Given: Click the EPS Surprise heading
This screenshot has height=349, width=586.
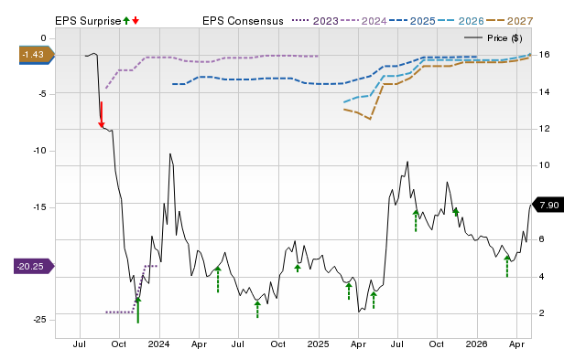Looking at the screenshot, I should click(x=88, y=21).
